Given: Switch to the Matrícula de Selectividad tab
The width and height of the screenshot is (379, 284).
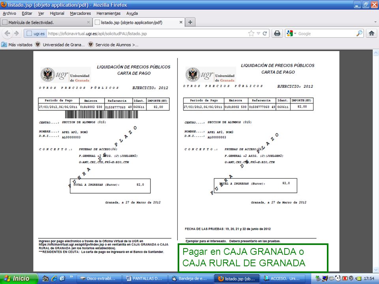Looking at the screenshot, I should (46, 22).
